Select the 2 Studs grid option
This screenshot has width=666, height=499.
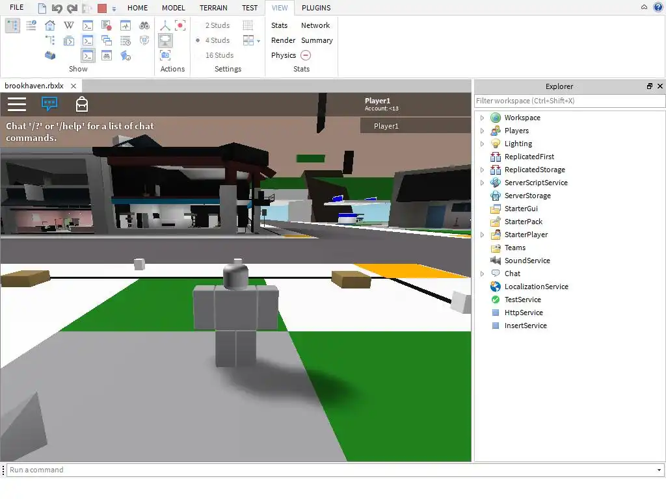[217, 25]
